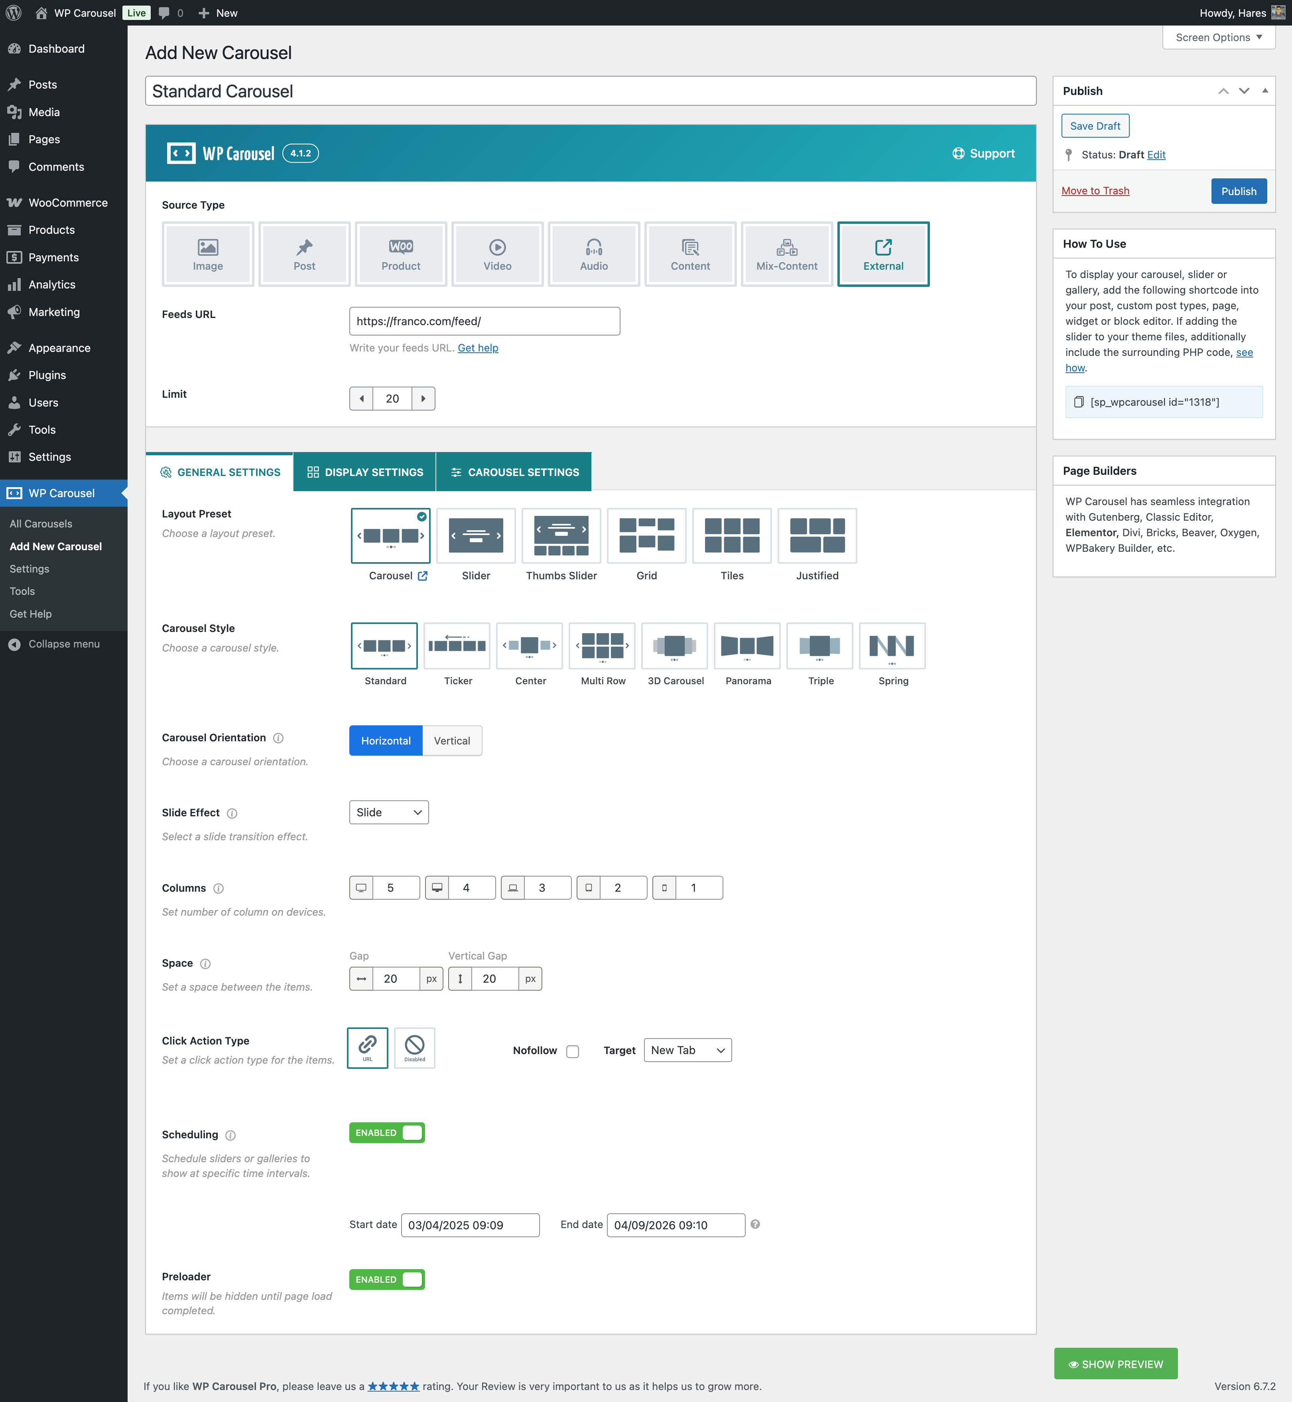Click the Start date field
This screenshot has height=1402, width=1292.
[471, 1226]
